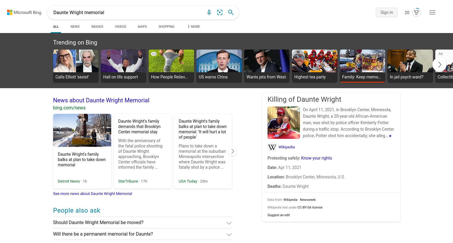Click 'People also ask' heading
Screen dimensions: 453x243
click(x=77, y=211)
